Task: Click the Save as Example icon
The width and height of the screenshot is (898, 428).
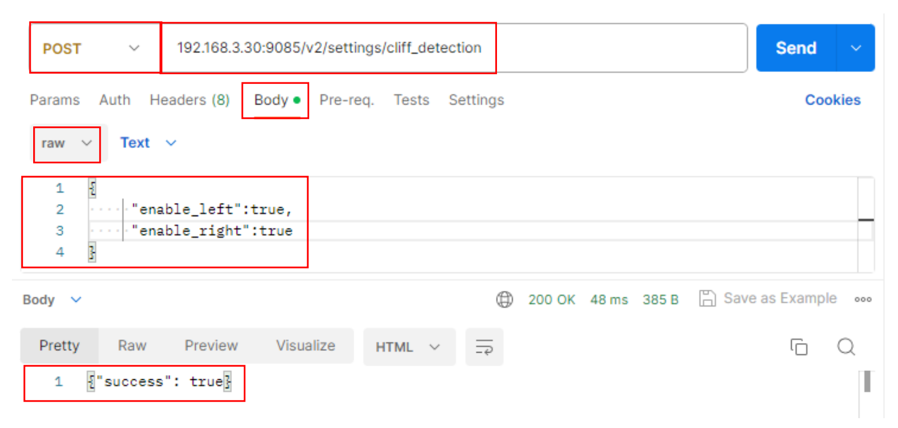Action: click(707, 298)
